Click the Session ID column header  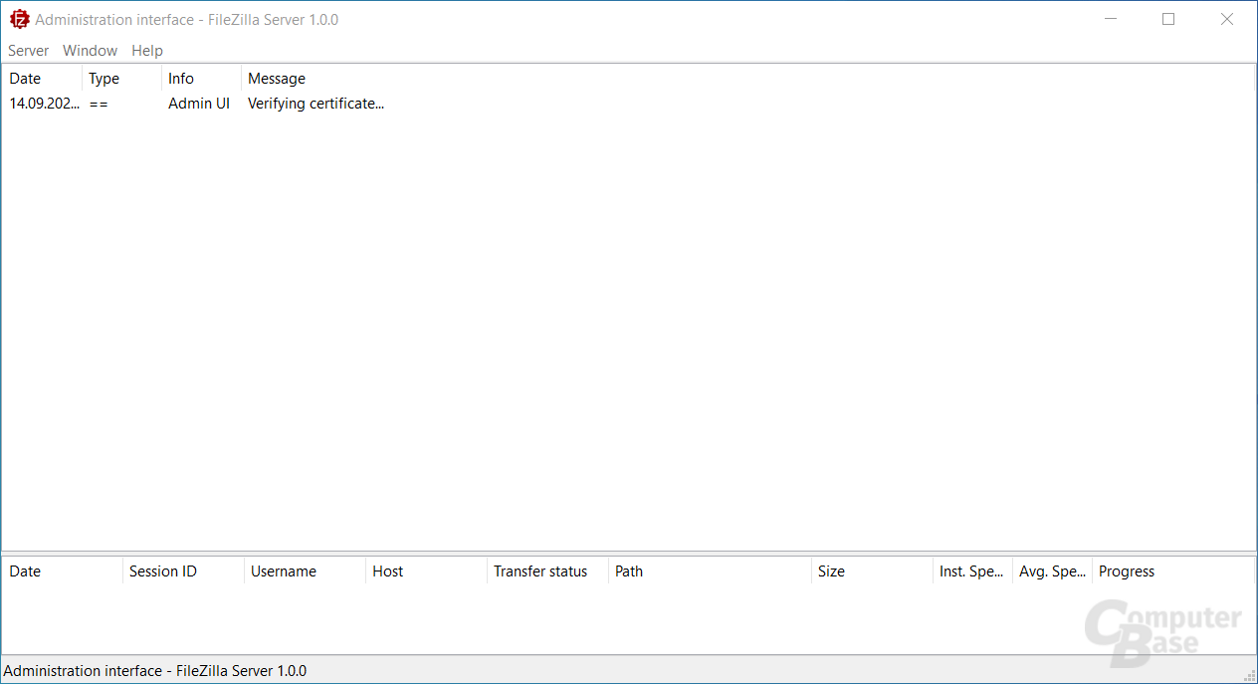click(x=183, y=571)
